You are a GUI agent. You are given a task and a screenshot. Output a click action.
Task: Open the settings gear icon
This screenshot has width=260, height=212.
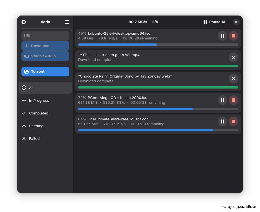pyautogui.click(x=24, y=22)
